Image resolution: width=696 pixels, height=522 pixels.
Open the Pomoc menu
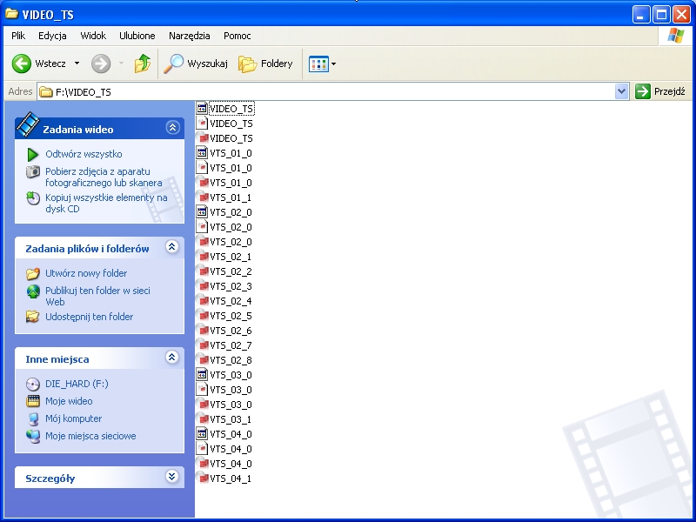point(237,36)
